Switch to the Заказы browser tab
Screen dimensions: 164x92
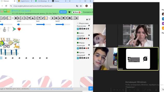coord(59,1)
